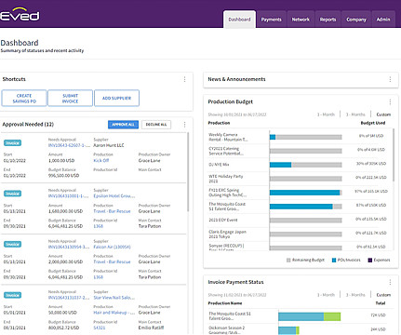Click the Mosquito Coast S1 budget bar
This screenshot has width=401, height=335.
[x=305, y=207]
